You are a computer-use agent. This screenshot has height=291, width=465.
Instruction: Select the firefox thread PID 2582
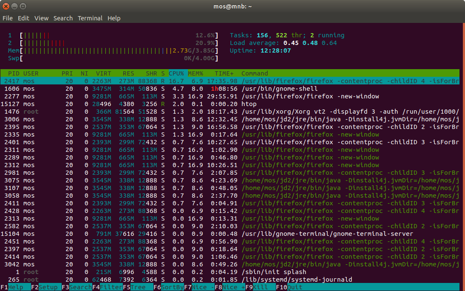(230, 226)
